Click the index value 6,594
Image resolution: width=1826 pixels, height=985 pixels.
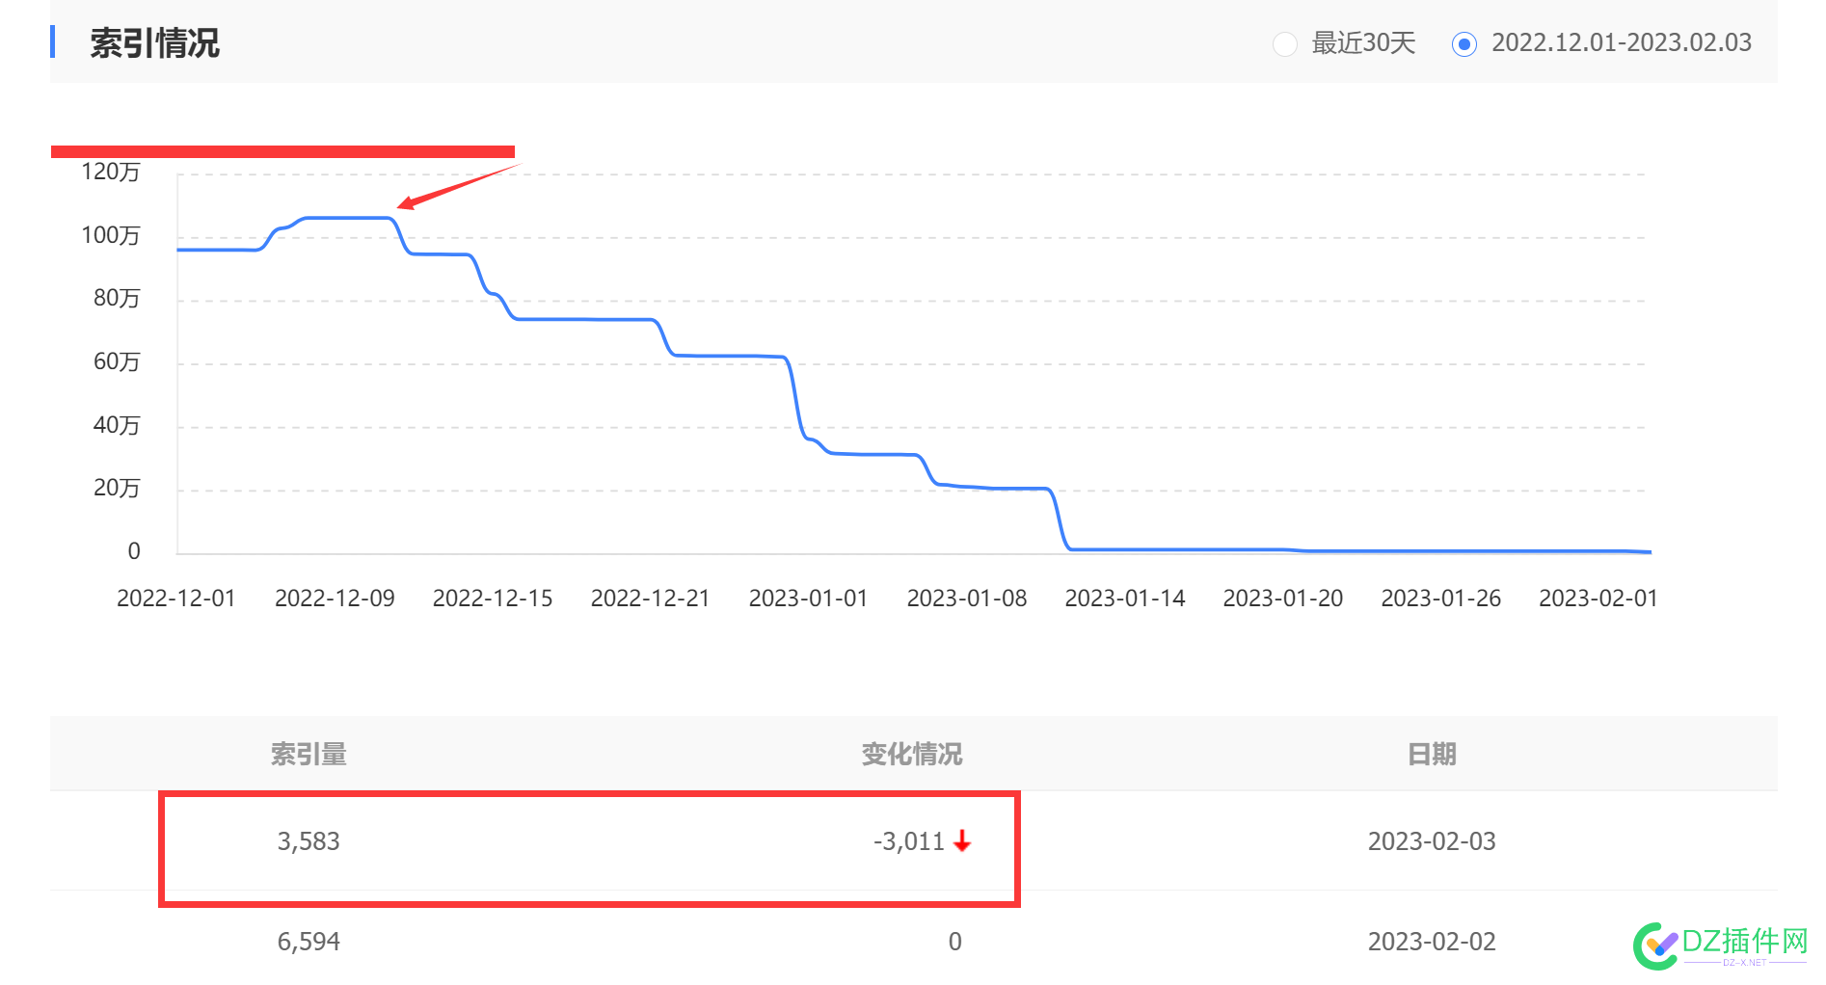click(x=309, y=942)
